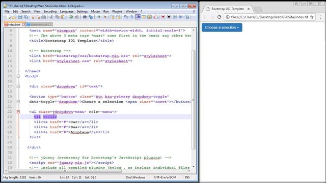The width and height of the screenshot is (326, 183).
Task: Click the Paste clipboard icon
Action: tap(63, 17)
